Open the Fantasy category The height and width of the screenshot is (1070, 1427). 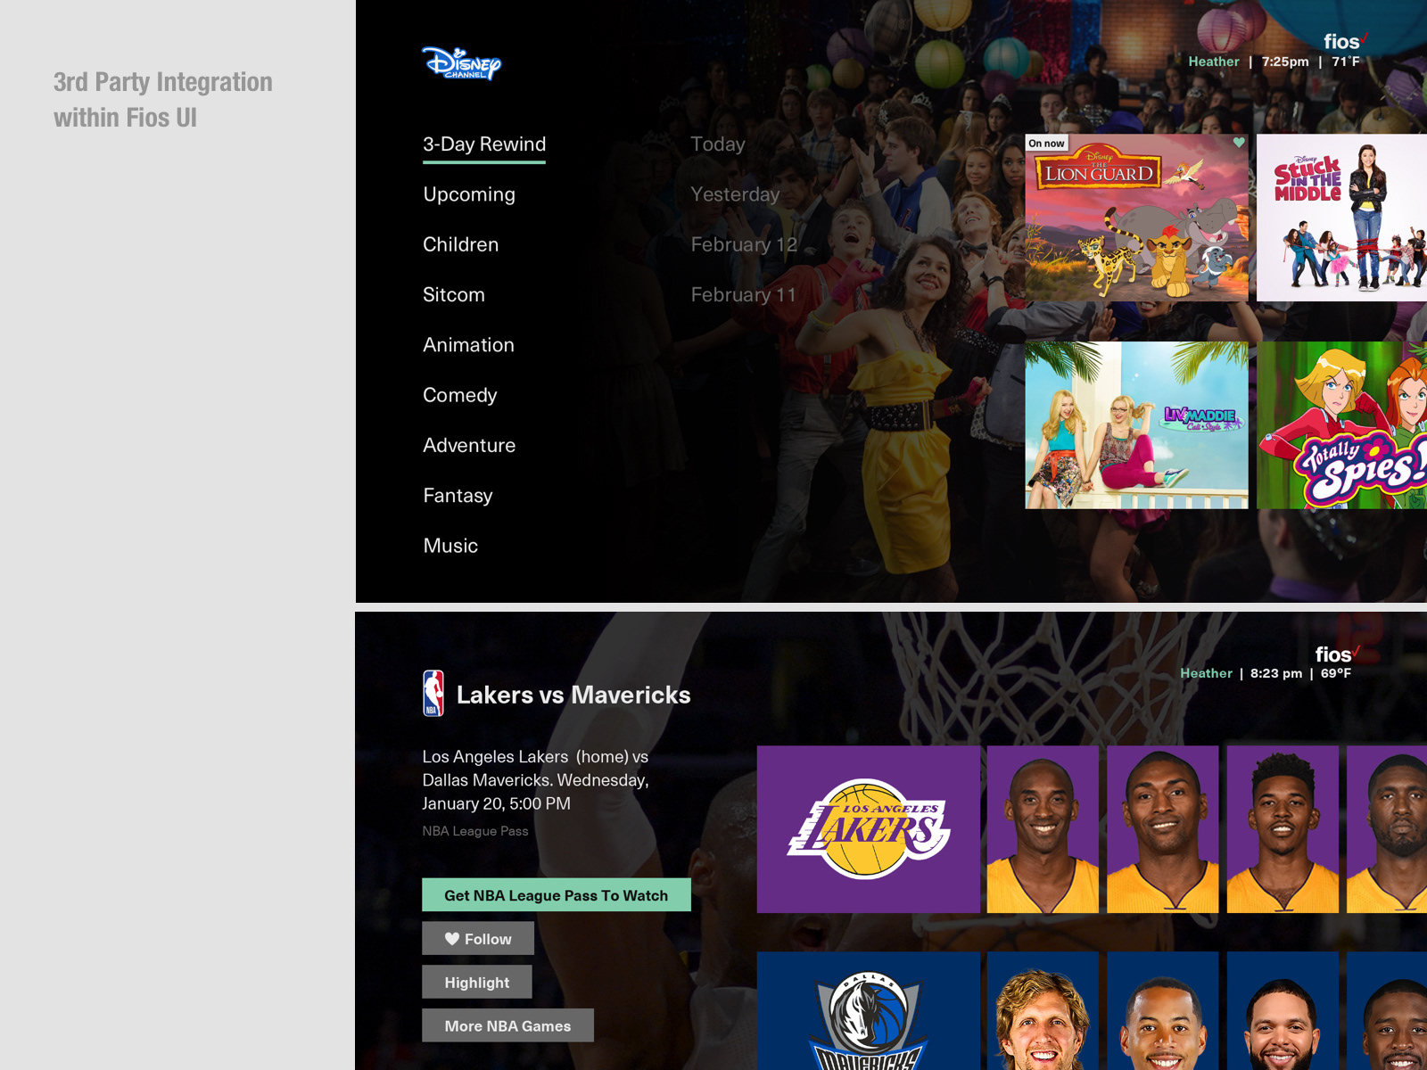click(x=458, y=496)
